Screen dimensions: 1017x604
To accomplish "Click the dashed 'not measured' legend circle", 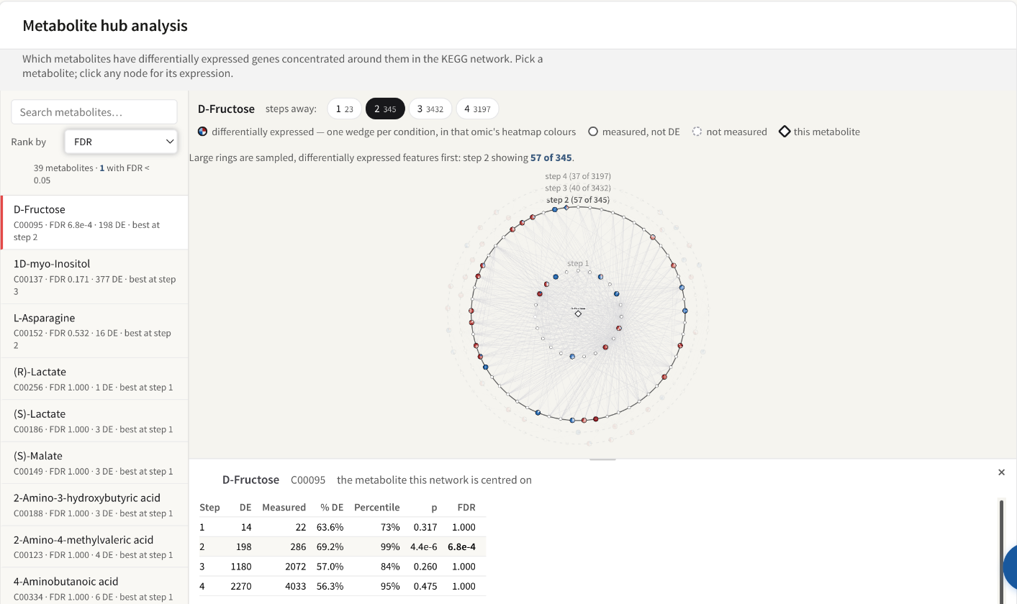I will (697, 132).
